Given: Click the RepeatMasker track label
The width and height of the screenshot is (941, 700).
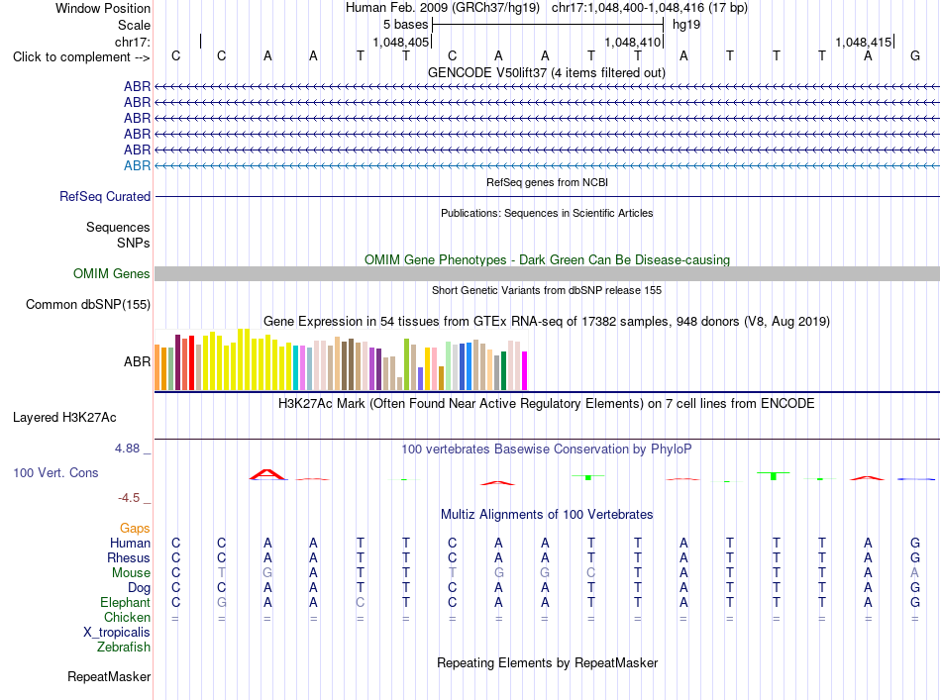Looking at the screenshot, I should click(109, 676).
